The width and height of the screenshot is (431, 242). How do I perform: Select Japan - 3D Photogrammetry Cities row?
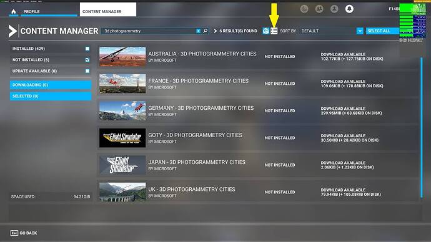(258, 165)
